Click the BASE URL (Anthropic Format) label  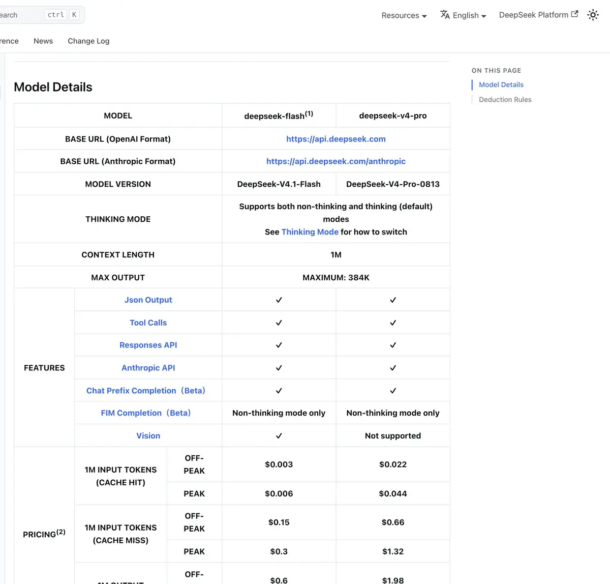click(118, 161)
